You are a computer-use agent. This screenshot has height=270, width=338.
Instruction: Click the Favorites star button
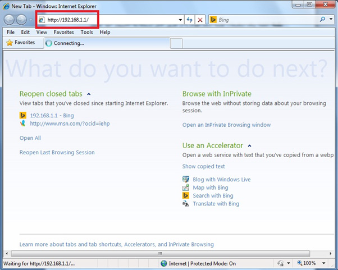click(x=21, y=43)
